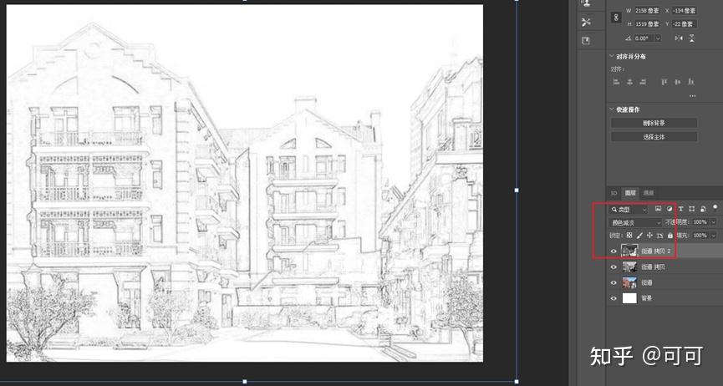Align horizontal centers

coord(630,82)
